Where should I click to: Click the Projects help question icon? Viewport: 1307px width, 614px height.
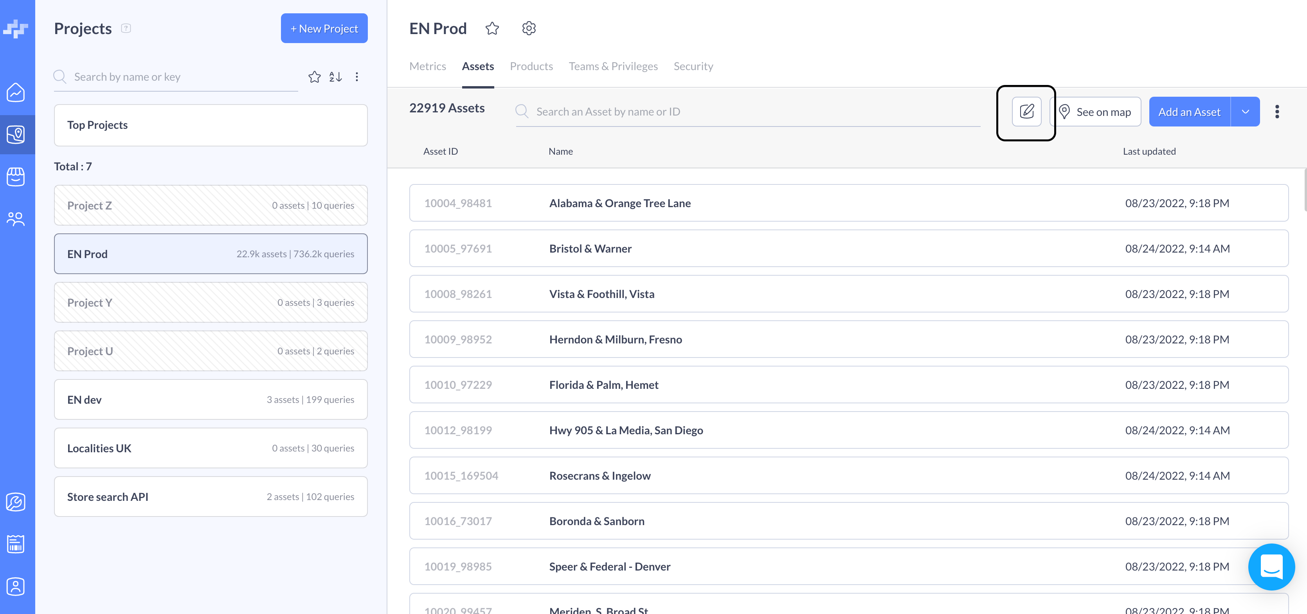point(126,29)
